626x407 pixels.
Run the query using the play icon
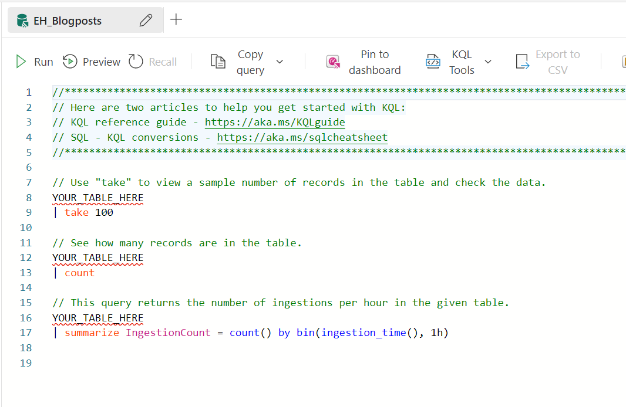(x=20, y=61)
